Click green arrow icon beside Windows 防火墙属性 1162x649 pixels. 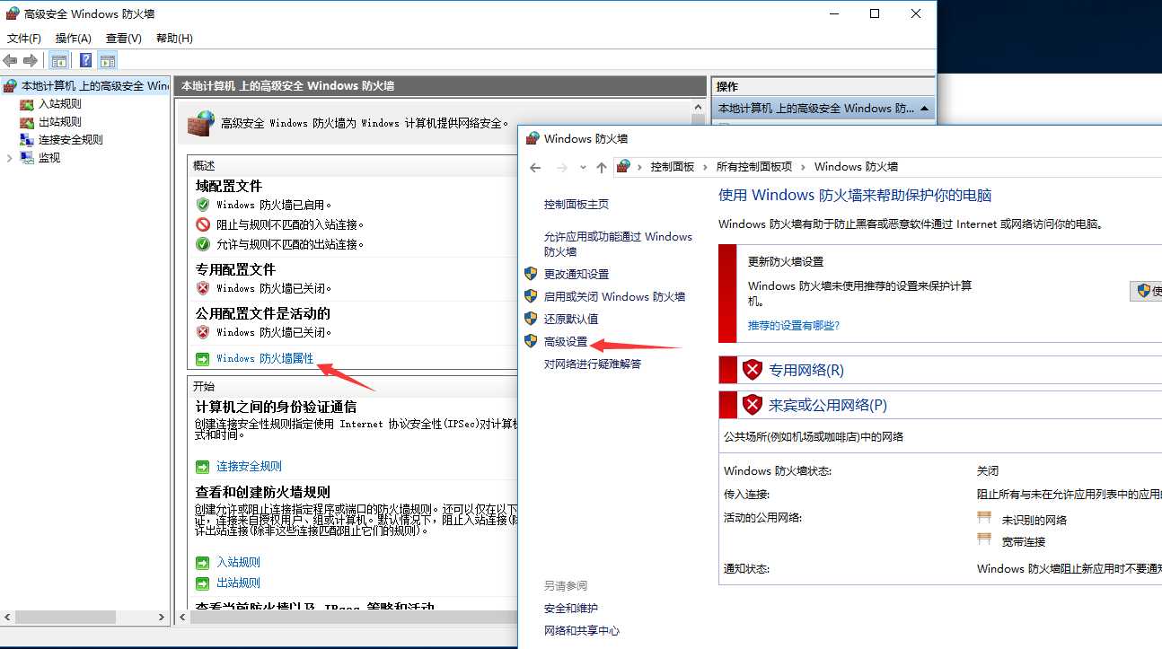[x=203, y=359]
